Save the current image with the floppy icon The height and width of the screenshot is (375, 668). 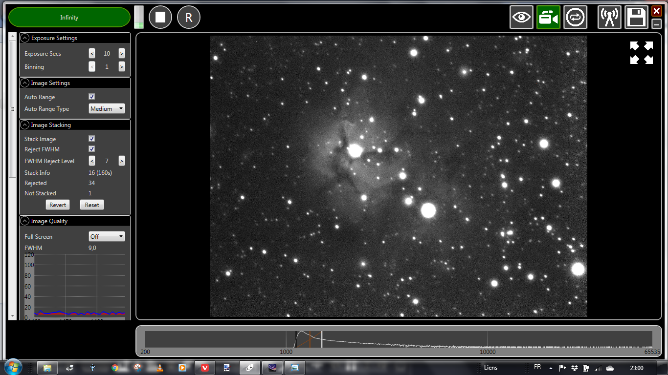[635, 17]
